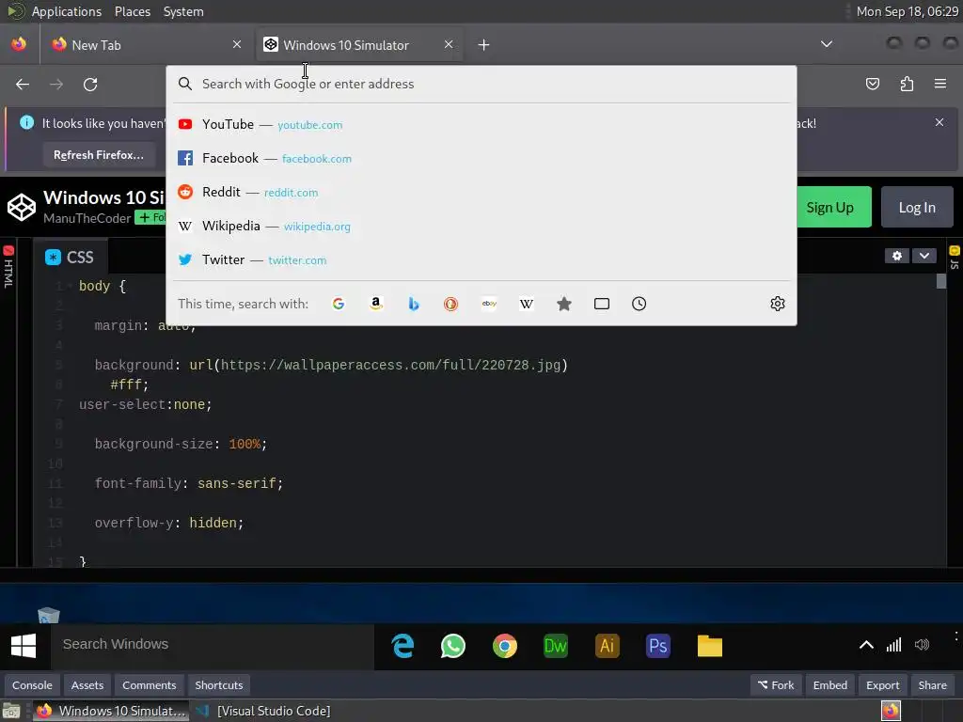Search this time with Bing
Screen dimensions: 963x722
(x=414, y=304)
